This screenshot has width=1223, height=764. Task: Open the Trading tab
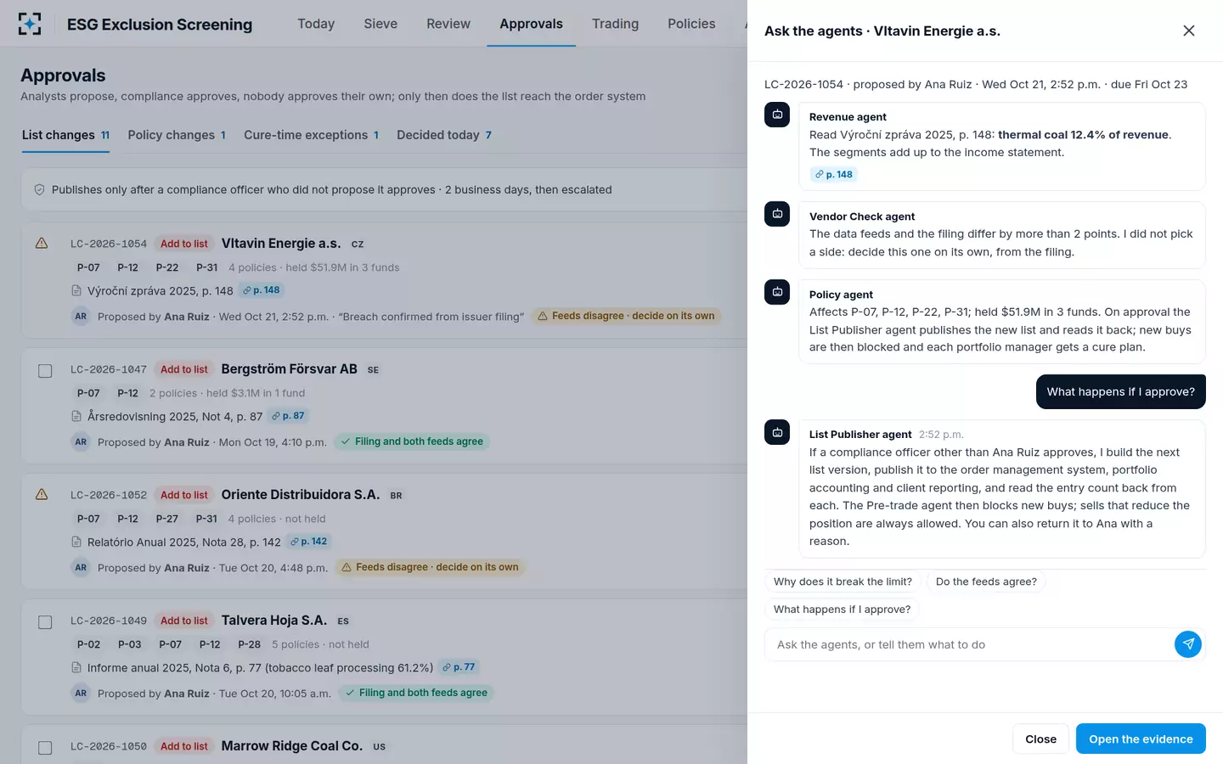(x=615, y=24)
